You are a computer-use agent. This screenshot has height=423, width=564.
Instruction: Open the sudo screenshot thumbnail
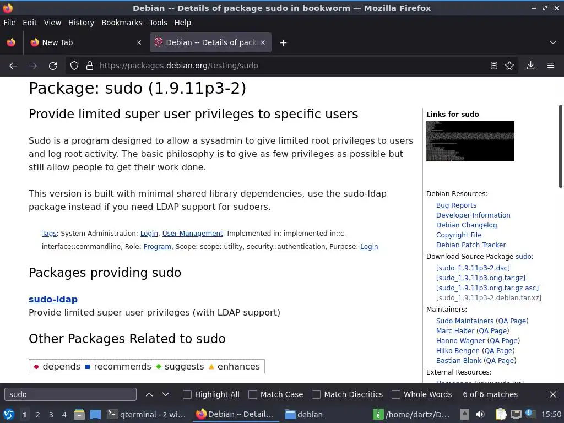[470, 141]
